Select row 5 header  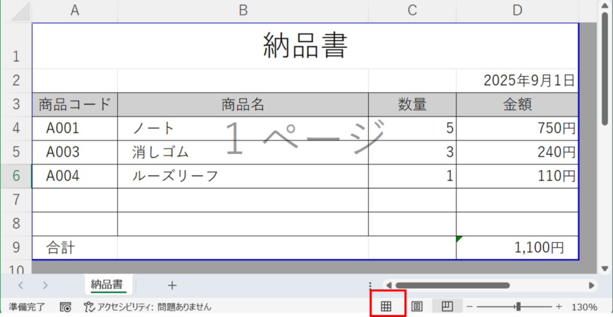pos(16,153)
